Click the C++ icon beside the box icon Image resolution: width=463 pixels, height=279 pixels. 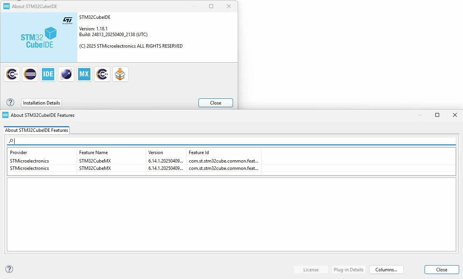click(102, 74)
